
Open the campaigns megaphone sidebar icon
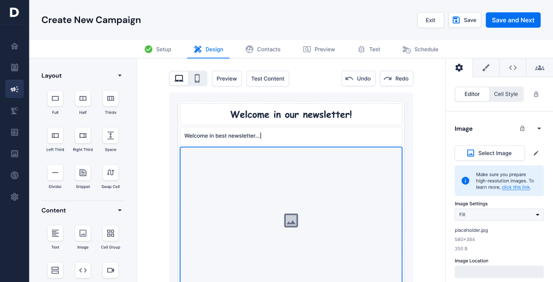14,89
